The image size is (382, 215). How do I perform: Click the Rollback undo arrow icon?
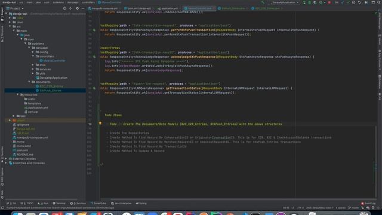(359, 2)
